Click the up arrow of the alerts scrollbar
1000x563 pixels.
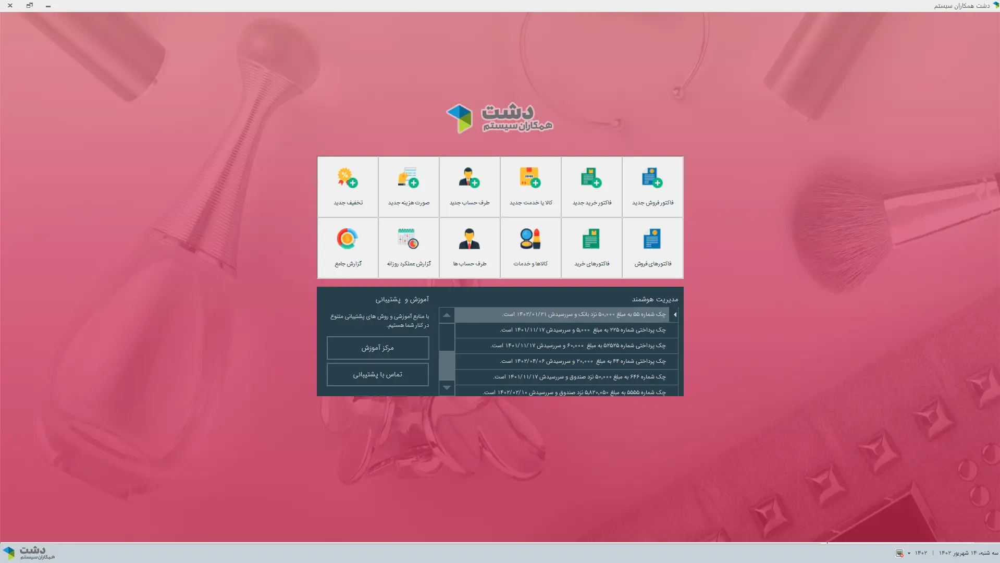coord(447,315)
